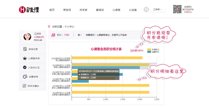This screenshot has height=107, width=209.
Task: Click the pencil icon for 投诉与建议
Action: [x=24, y=86]
